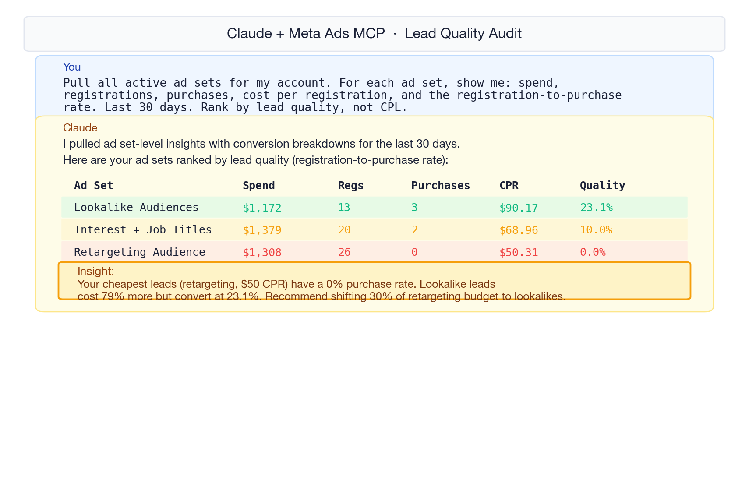Click the Quality column header
The height and width of the screenshot is (501, 749).
[x=603, y=185]
